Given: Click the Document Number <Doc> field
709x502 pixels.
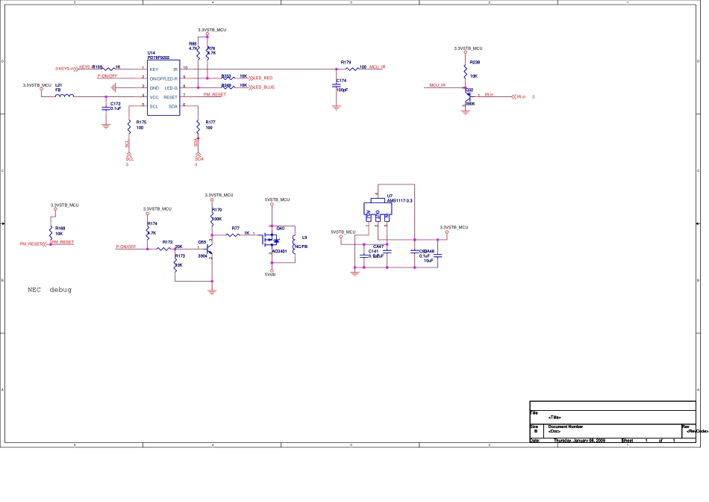Looking at the screenshot, I should click(x=555, y=432).
